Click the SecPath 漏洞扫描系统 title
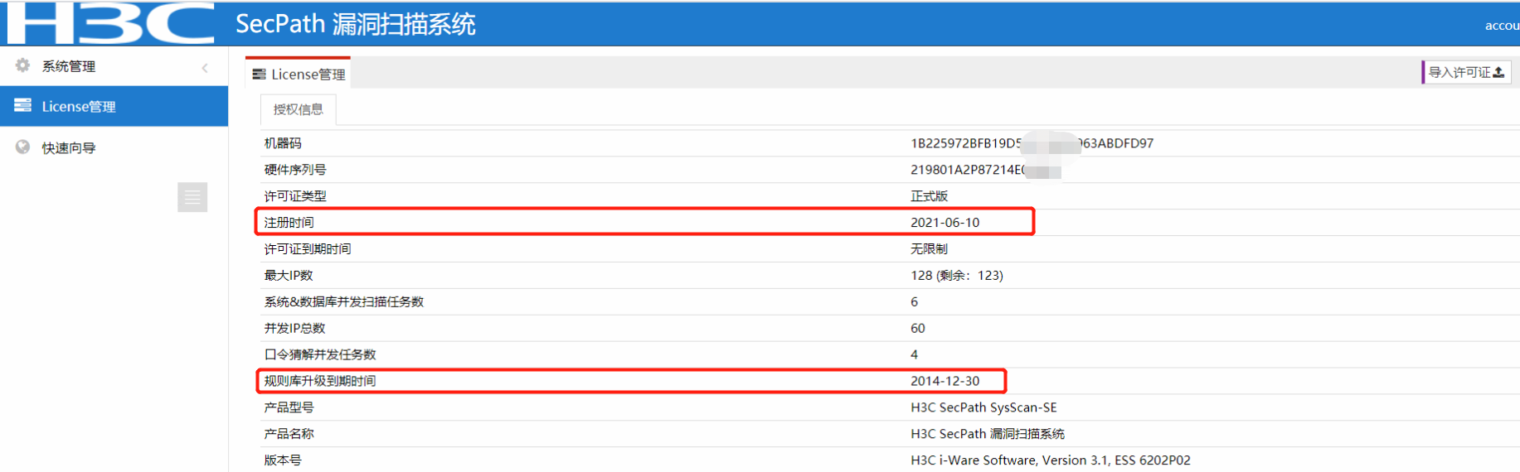Screen dimensions: 1520x472 click(355, 24)
